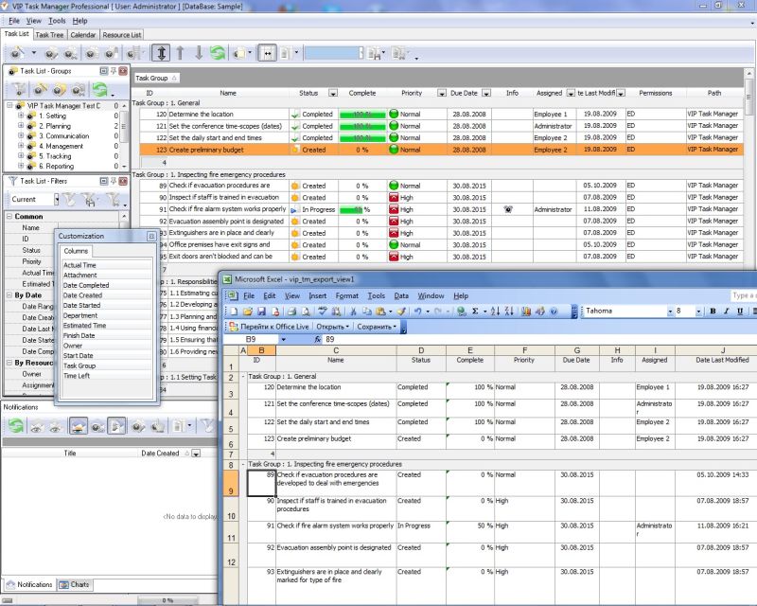Switch to the Task Tree tab
Image resolution: width=757 pixels, height=606 pixels.
49,35
